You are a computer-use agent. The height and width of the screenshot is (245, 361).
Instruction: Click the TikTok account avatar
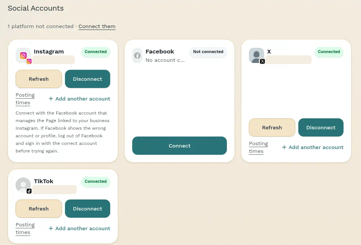(x=23, y=185)
